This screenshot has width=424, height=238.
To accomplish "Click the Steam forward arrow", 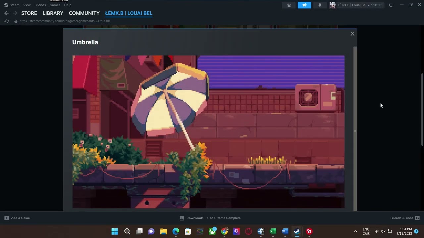I will point(15,13).
